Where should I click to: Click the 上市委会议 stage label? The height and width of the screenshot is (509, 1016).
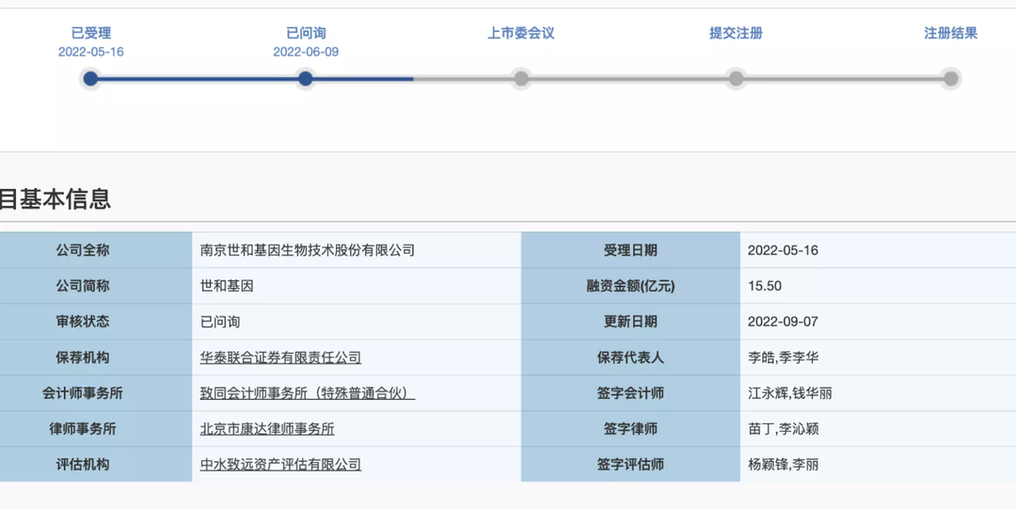[x=520, y=33]
